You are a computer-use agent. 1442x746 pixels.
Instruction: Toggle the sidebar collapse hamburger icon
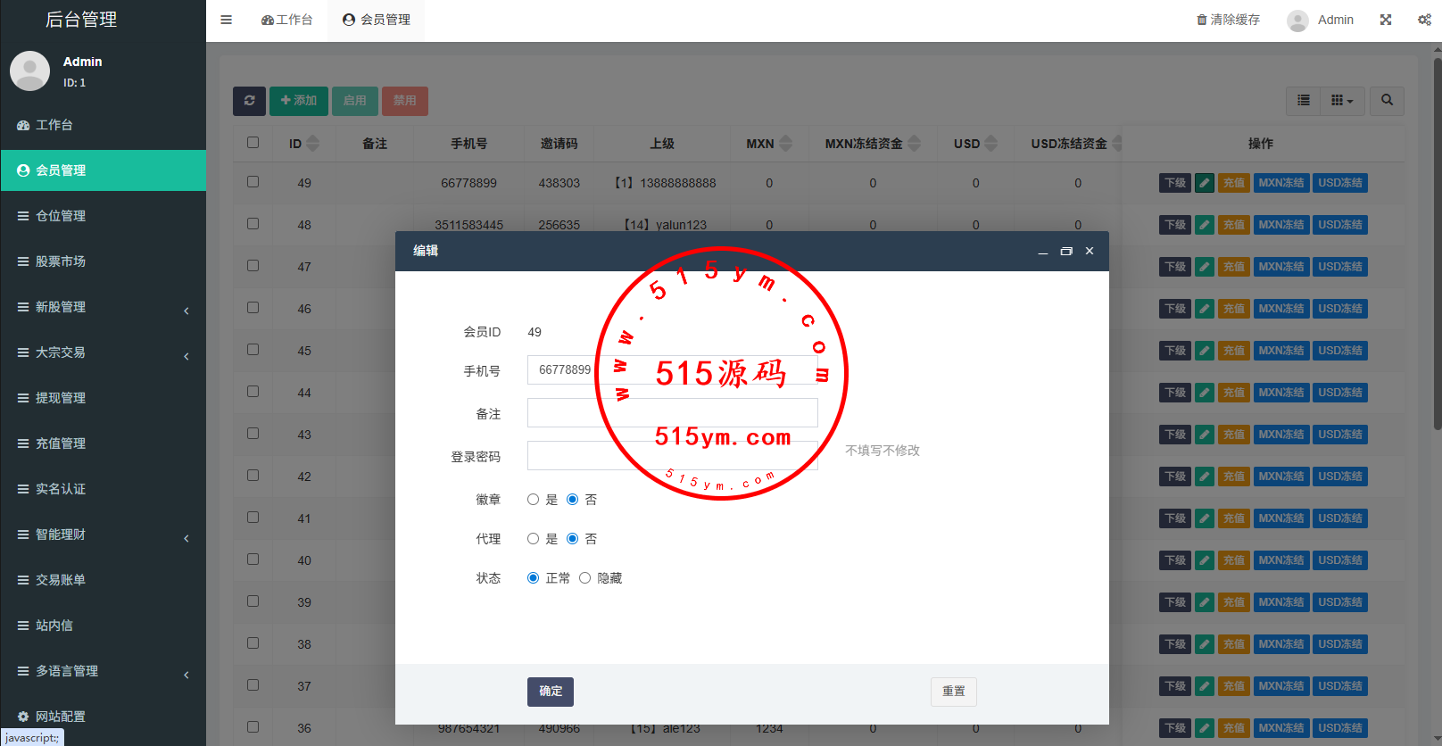coord(226,20)
